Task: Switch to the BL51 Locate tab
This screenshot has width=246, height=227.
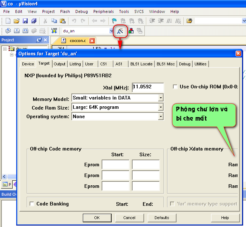Action: tap(141, 64)
